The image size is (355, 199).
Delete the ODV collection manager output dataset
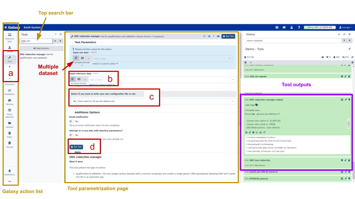(x=349, y=99)
